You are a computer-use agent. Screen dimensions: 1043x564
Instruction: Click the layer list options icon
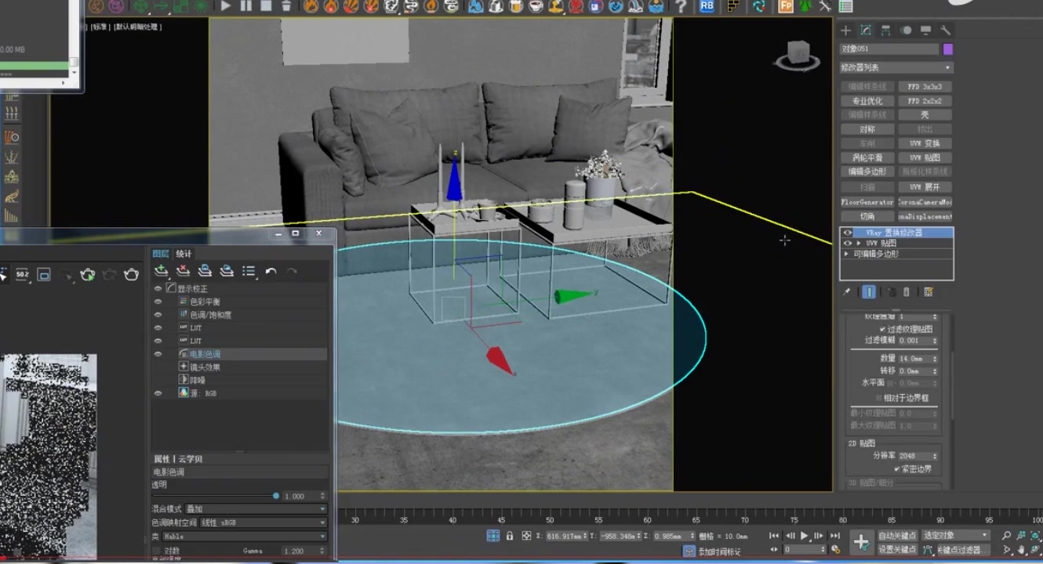(x=249, y=271)
